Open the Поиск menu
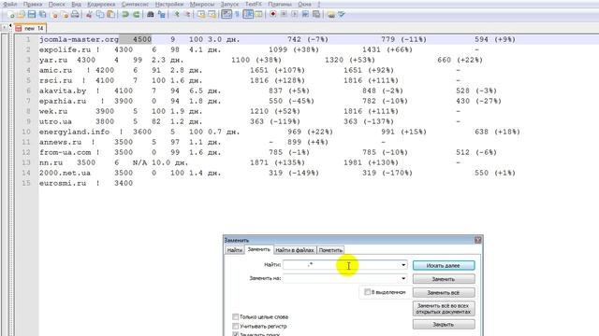The width and height of the screenshot is (599, 336). pyautogui.click(x=56, y=4)
